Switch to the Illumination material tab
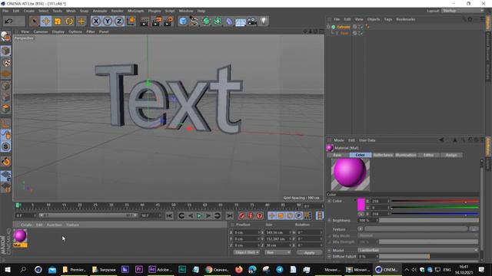This screenshot has width=492, height=276. tap(406, 155)
